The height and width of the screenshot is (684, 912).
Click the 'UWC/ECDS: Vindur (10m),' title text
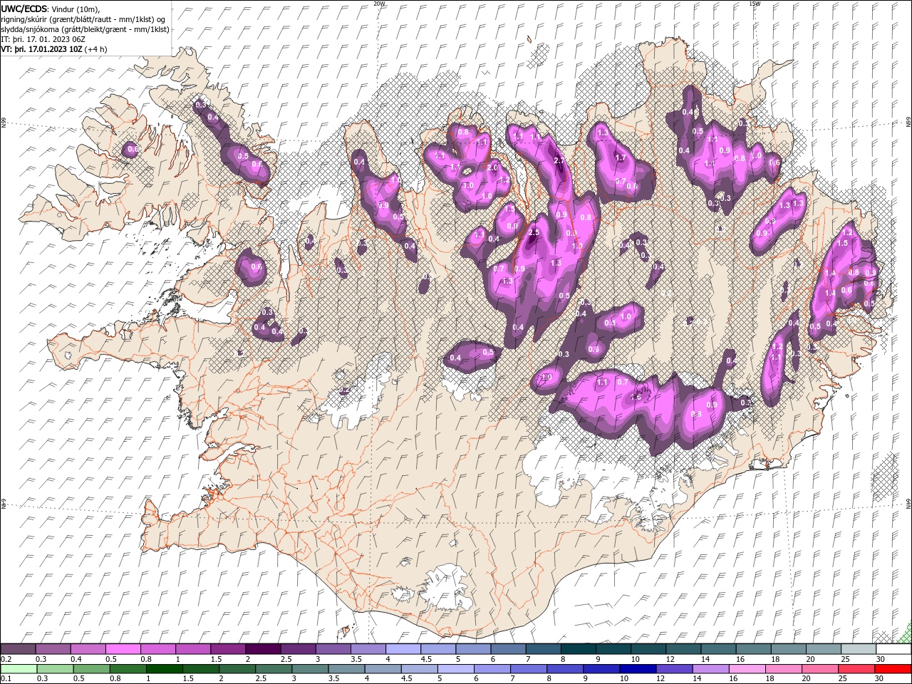pyautogui.click(x=51, y=9)
